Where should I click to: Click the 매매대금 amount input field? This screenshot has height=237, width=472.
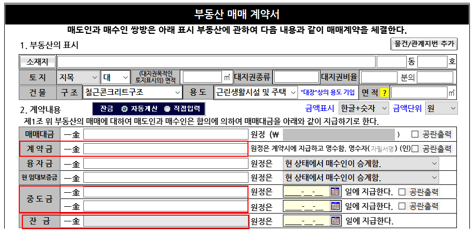click(166, 134)
